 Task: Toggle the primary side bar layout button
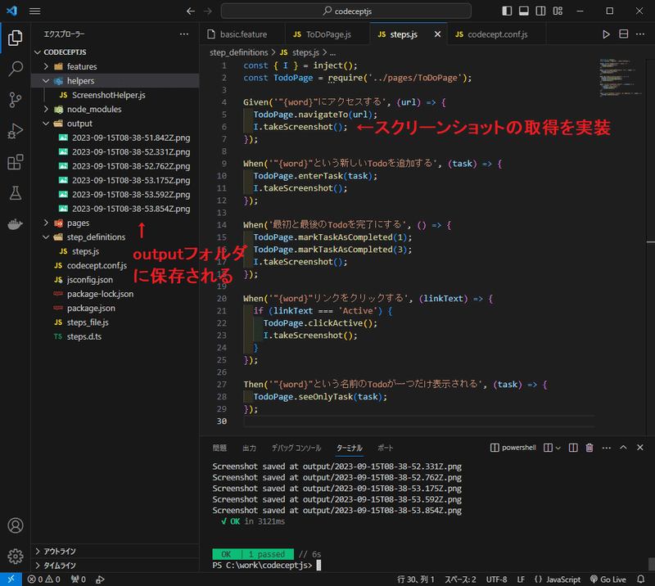507,11
